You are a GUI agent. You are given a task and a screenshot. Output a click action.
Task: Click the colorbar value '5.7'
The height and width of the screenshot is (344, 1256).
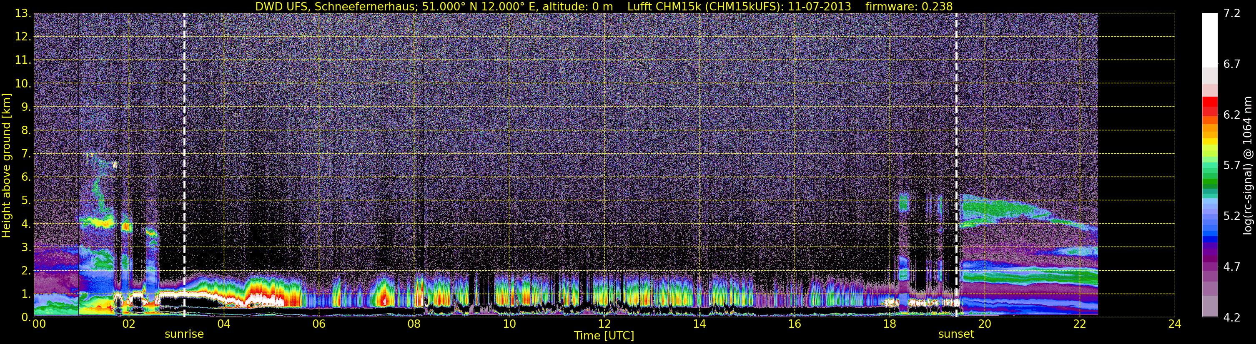(x=1232, y=165)
